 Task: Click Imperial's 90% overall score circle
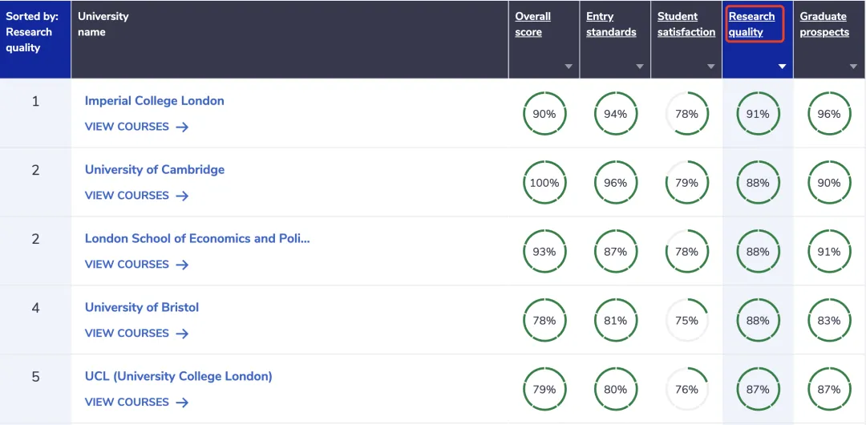coord(544,114)
